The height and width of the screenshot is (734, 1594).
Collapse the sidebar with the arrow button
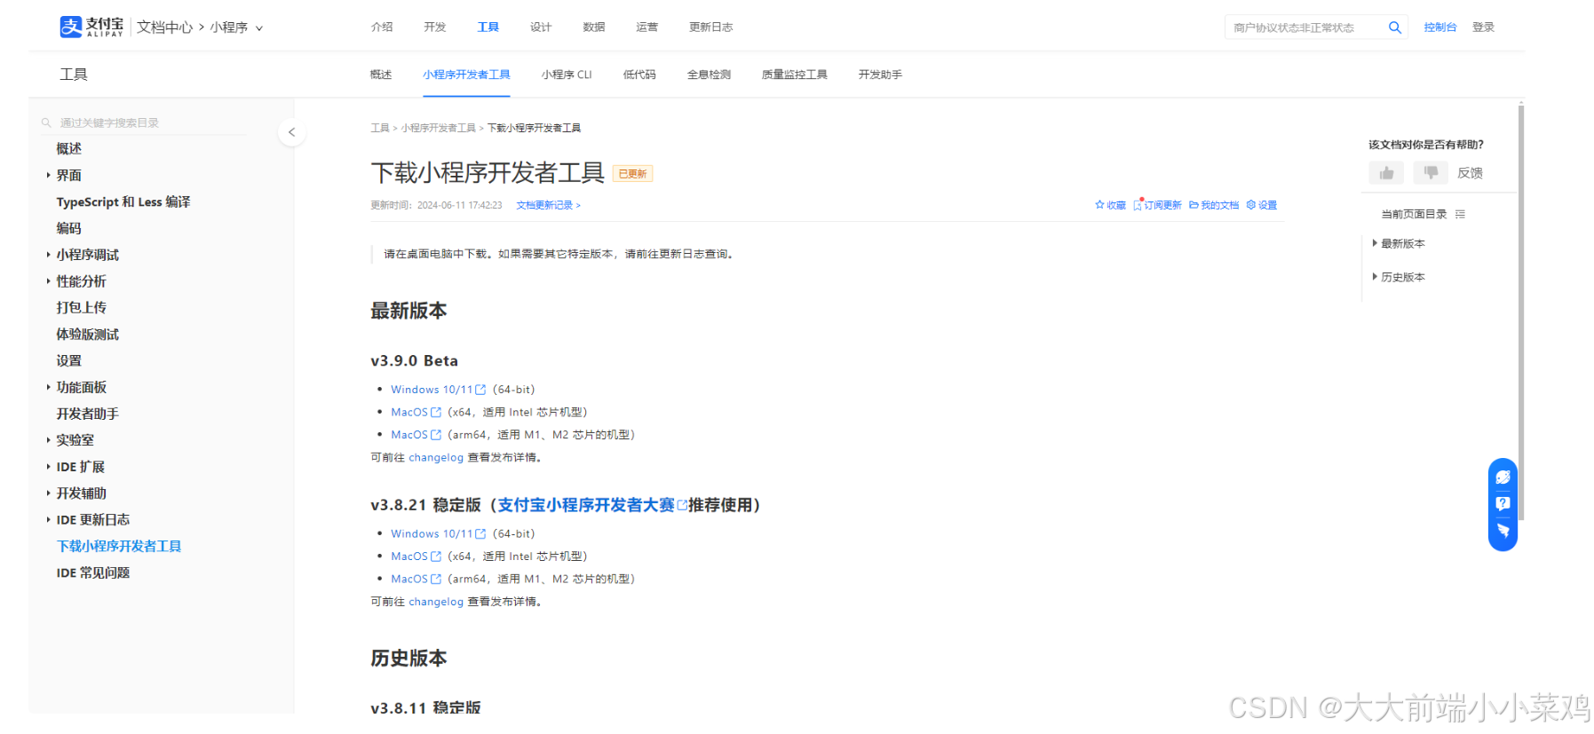point(291,132)
